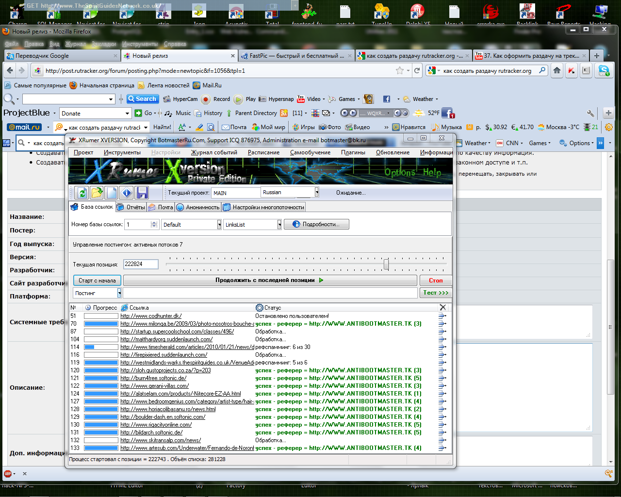Switch to the Анонимность tab

(x=198, y=207)
